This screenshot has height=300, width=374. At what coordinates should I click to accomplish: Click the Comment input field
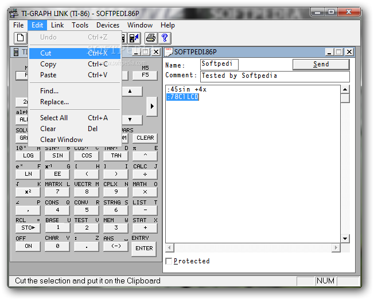click(x=275, y=76)
